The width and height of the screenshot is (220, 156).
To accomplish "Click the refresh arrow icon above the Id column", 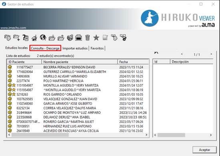I will 156,53.
